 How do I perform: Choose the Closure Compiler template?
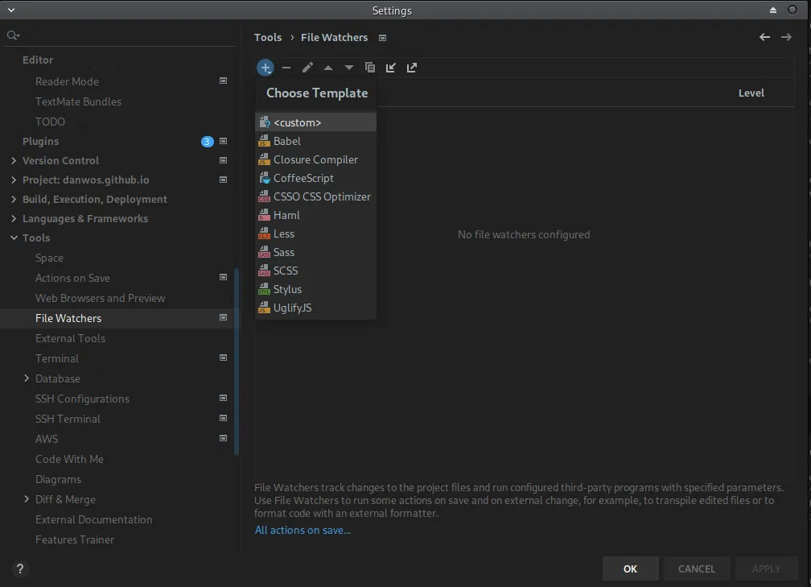click(x=316, y=159)
